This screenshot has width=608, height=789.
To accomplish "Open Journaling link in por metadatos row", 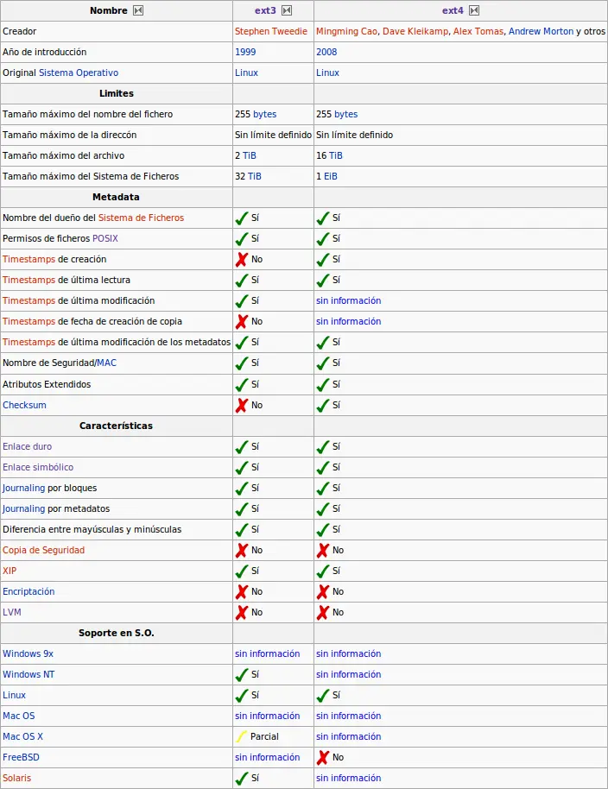I will point(23,508).
